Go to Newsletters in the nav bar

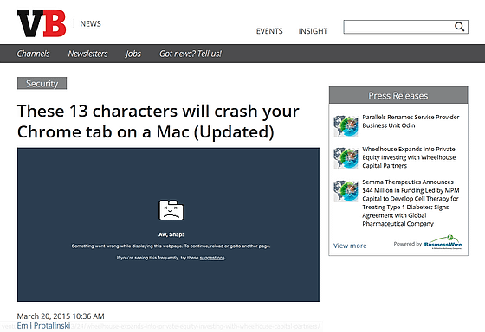(x=87, y=54)
